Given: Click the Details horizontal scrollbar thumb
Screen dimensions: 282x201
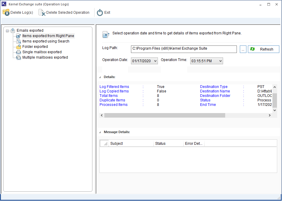Looking at the screenshot, I should [x=164, y=115].
